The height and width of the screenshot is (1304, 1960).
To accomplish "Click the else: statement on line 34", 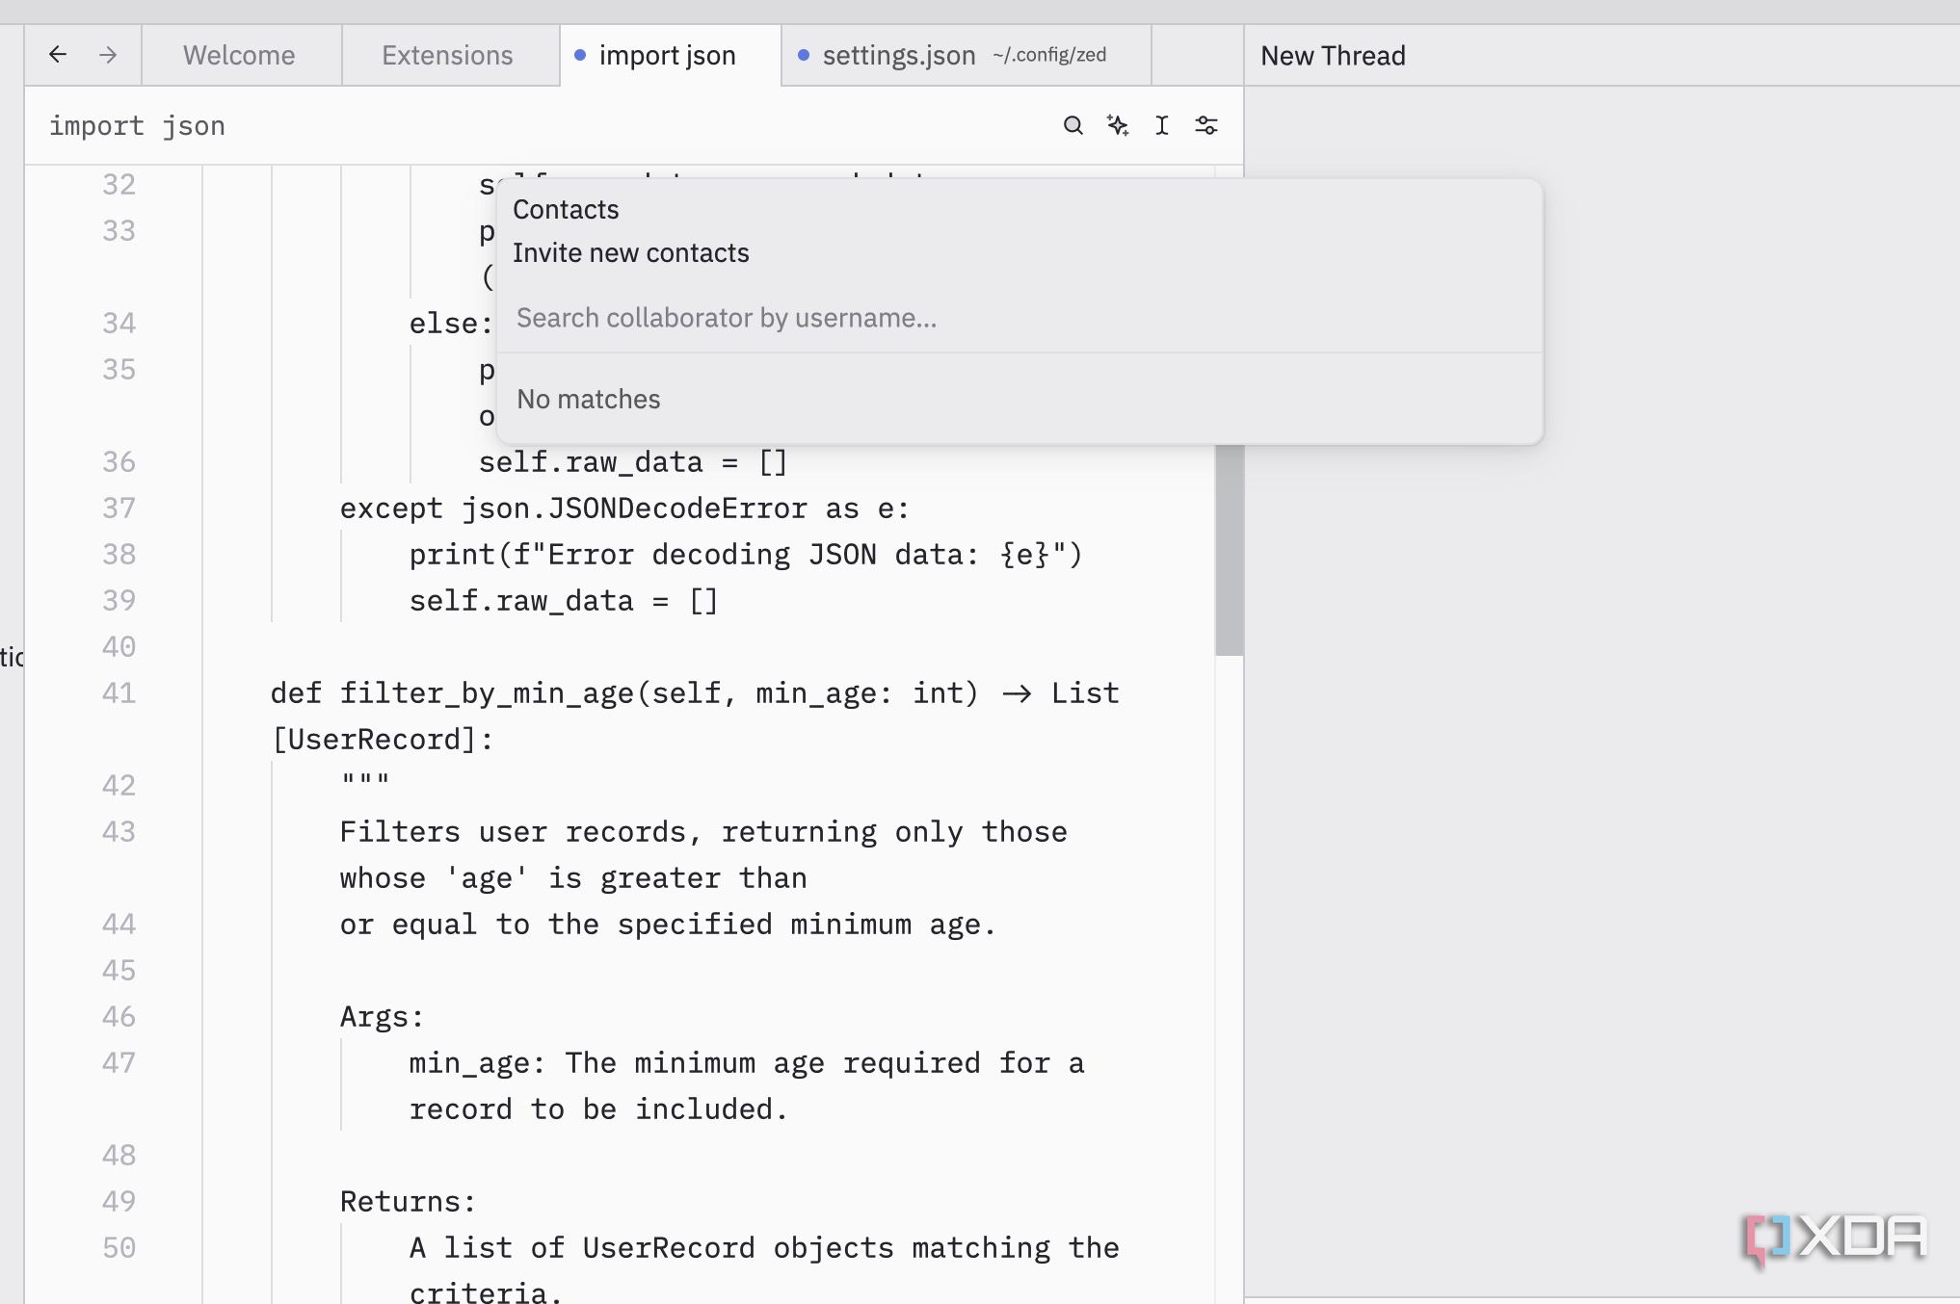I will click(x=451, y=324).
